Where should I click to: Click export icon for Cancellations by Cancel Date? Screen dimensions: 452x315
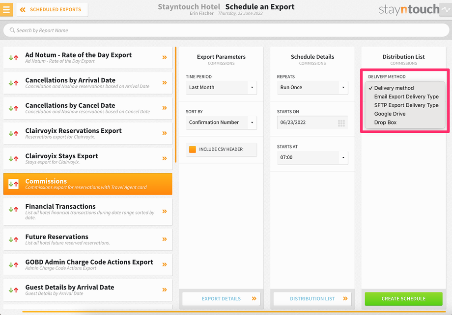click(x=14, y=108)
